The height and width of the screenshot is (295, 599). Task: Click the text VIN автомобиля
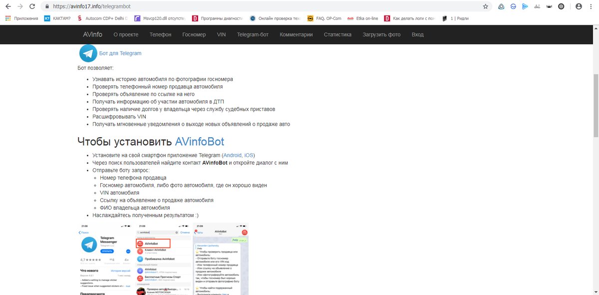click(x=119, y=193)
